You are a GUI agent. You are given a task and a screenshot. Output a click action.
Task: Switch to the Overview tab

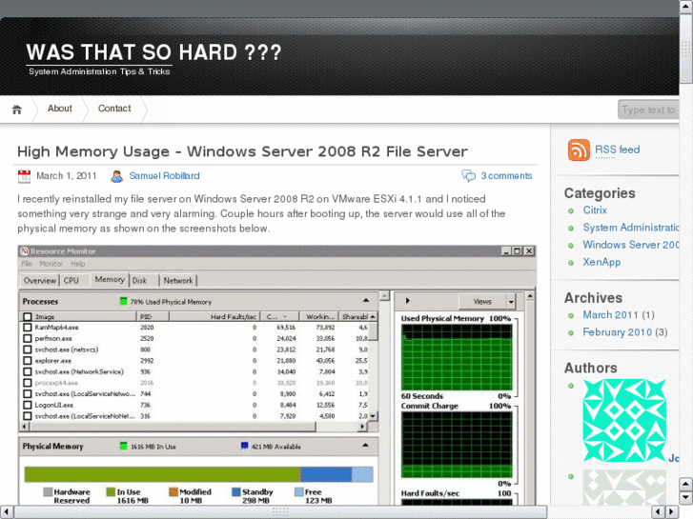[x=40, y=281]
